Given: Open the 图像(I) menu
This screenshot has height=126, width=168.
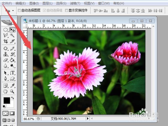Looking at the screenshot, I should [x=34, y=3].
